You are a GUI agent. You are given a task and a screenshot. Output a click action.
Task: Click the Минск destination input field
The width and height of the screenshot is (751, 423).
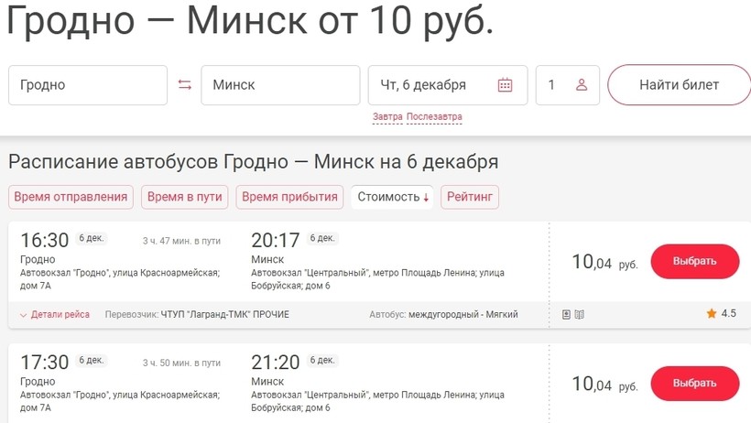coord(280,85)
